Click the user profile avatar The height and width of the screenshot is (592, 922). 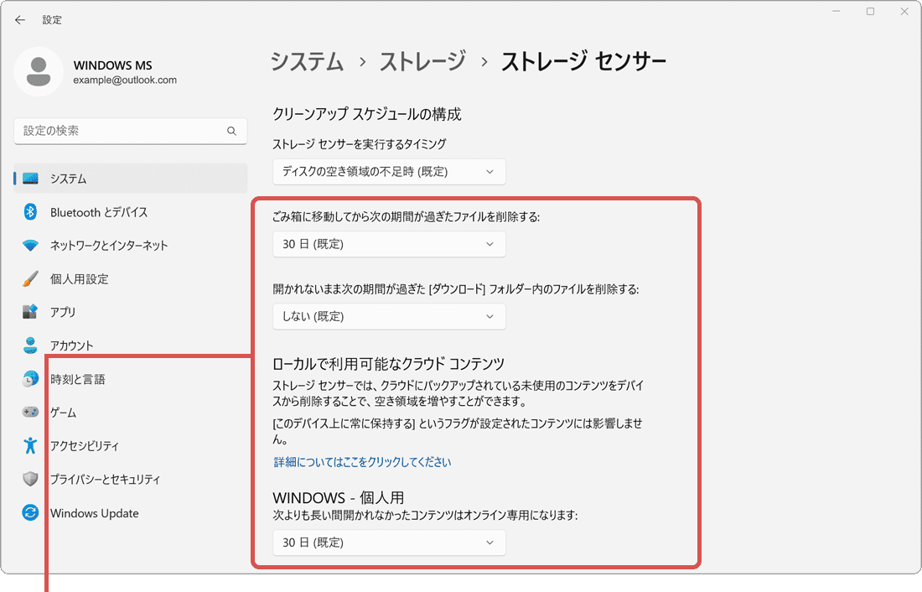click(38, 72)
